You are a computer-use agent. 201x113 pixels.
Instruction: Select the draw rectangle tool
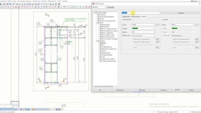tap(70, 7)
